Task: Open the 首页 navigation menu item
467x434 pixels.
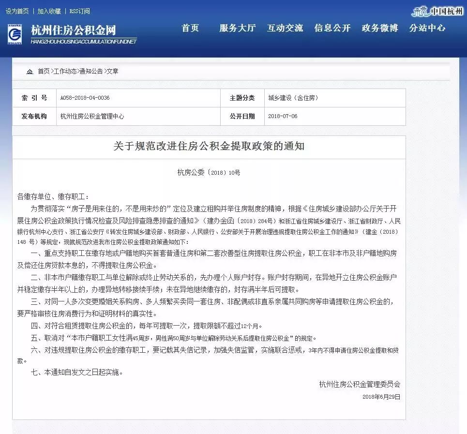Action: [190, 28]
